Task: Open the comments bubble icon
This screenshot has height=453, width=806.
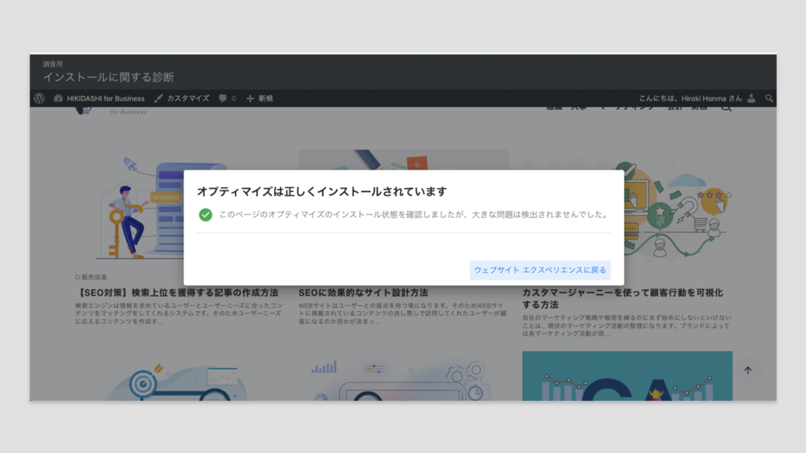Action: [223, 98]
